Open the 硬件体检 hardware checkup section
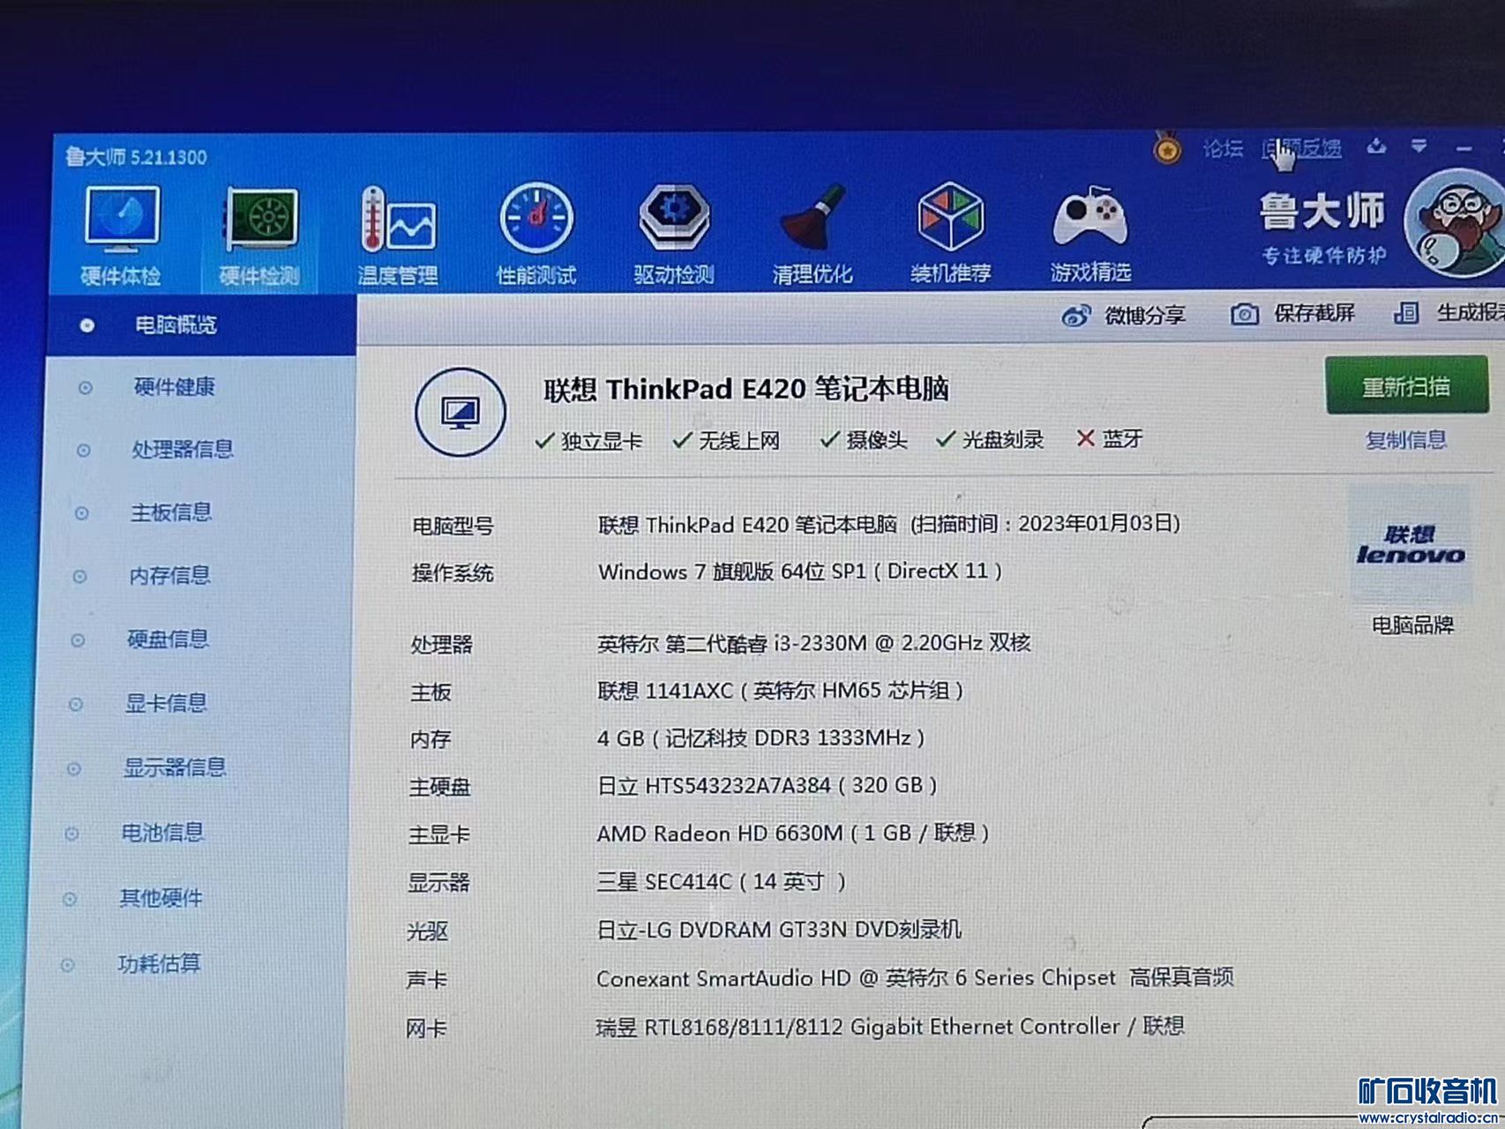Screen dimensions: 1505x1129 [122, 235]
